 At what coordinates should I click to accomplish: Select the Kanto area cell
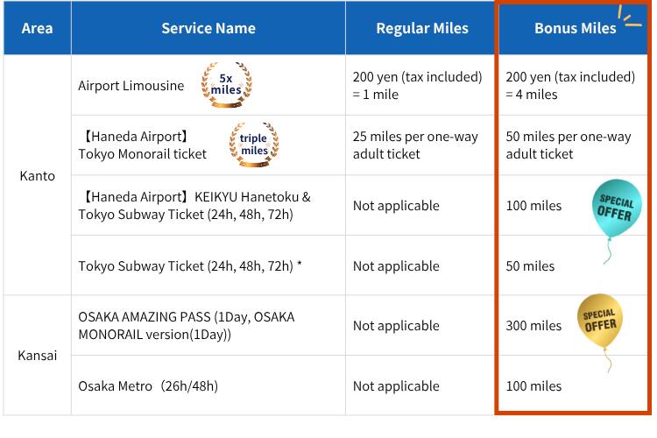point(37,175)
